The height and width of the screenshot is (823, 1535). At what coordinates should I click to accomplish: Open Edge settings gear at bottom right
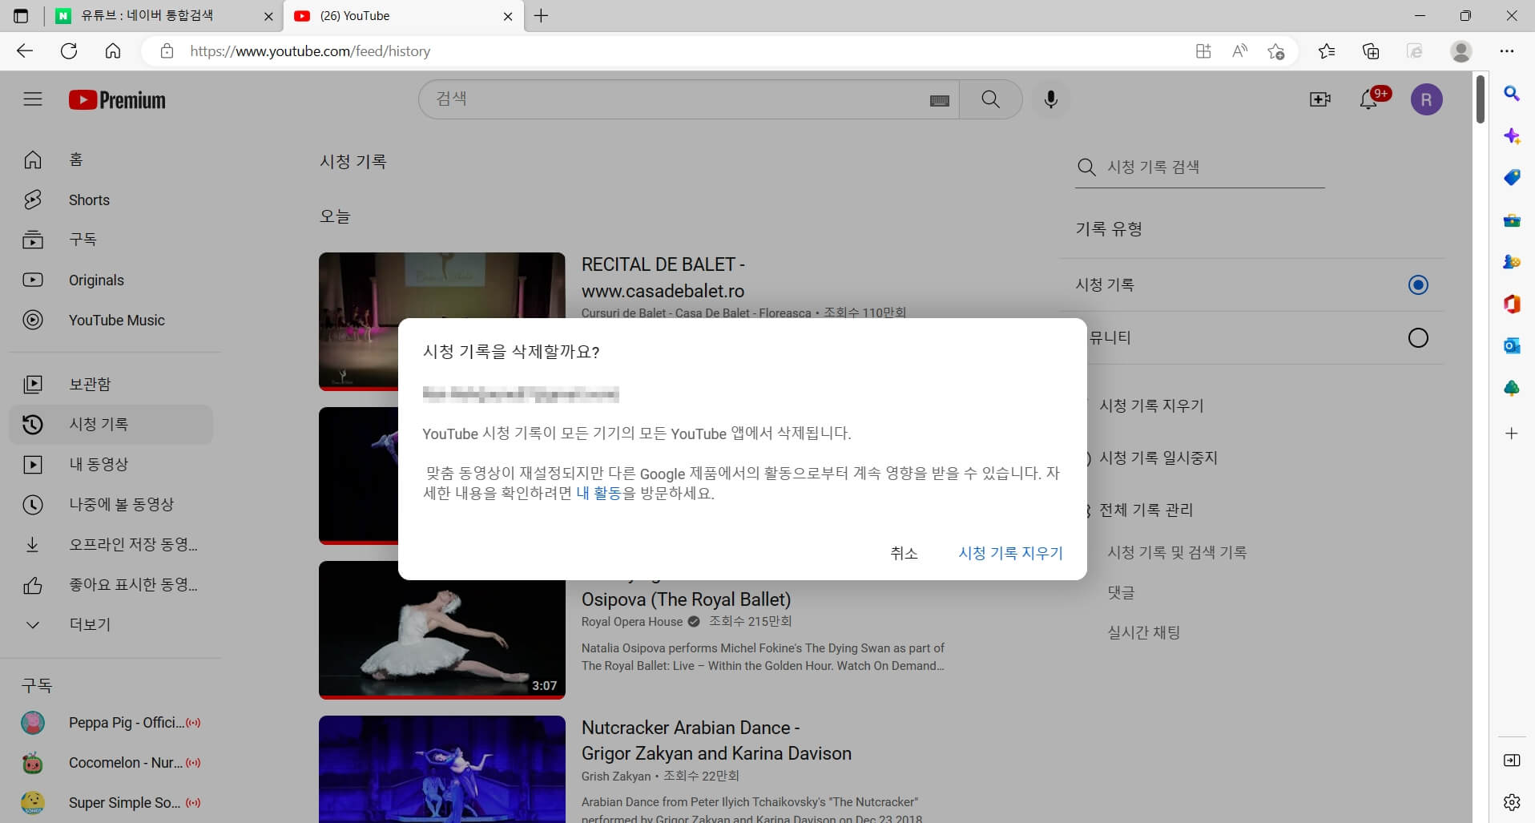(1511, 801)
